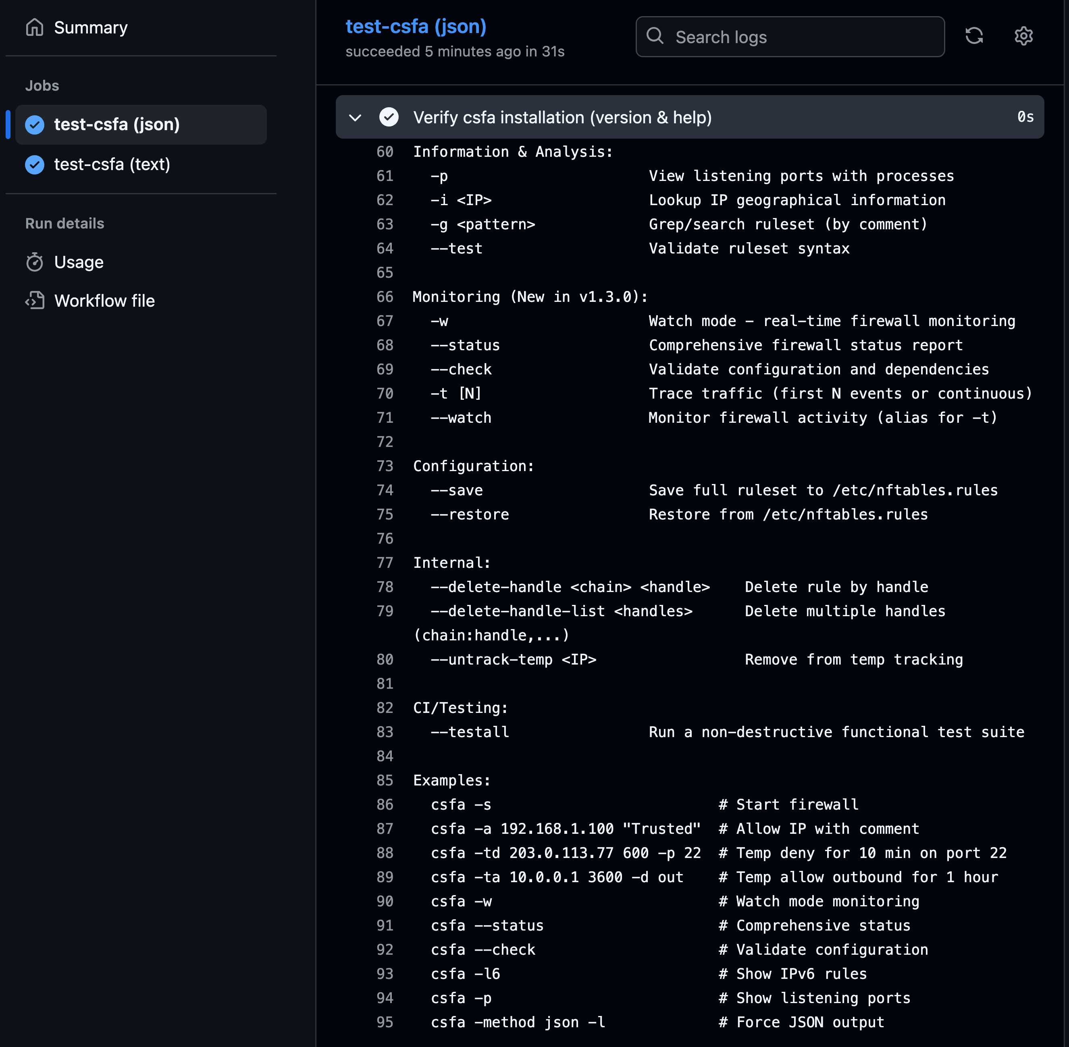Click 'csfa -l6' example line
This screenshot has width=1069, height=1047.
click(465, 974)
